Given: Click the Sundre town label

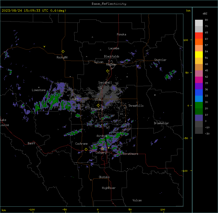Looking at the screenshot, I should pyautogui.click(x=74, y=99).
